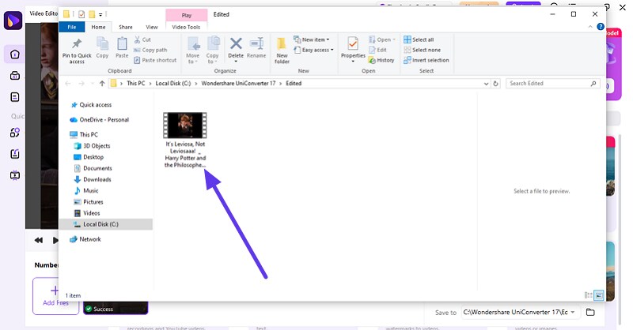
Task: Switch to details view icon
Action: [x=588, y=295]
